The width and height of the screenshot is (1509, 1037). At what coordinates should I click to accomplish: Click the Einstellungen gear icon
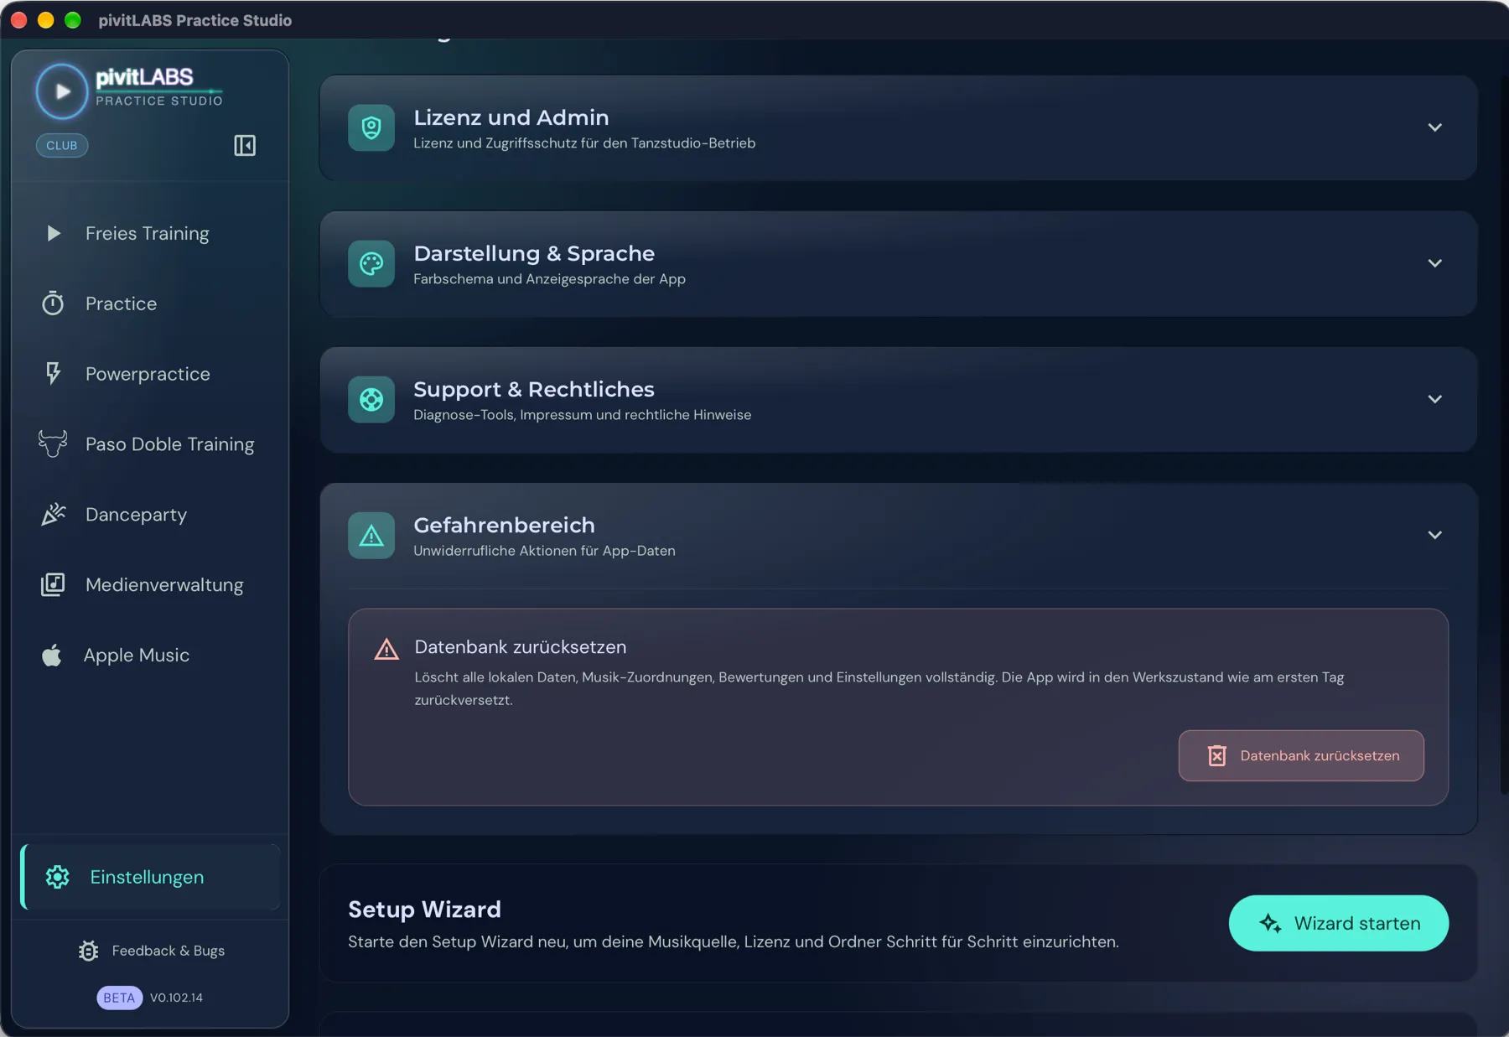[58, 877]
